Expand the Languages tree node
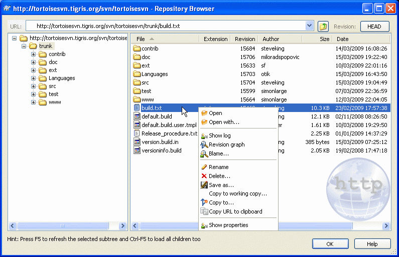Screen dimensions: 399x257 coord(33,78)
